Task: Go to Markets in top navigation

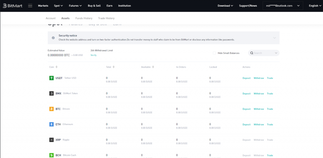Action: pyautogui.click(x=43, y=6)
